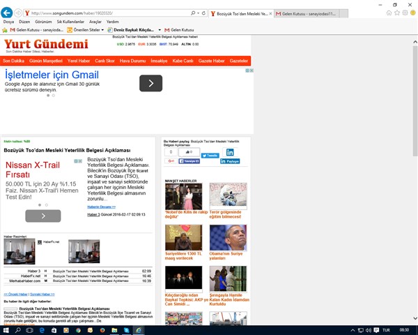Click the TUR language indicator in tray

point(386,330)
